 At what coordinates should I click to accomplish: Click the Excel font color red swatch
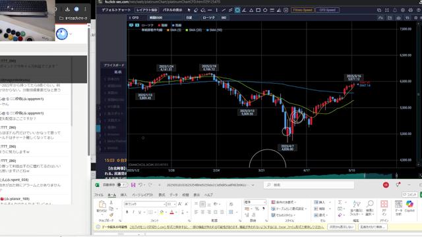coord(171,212)
